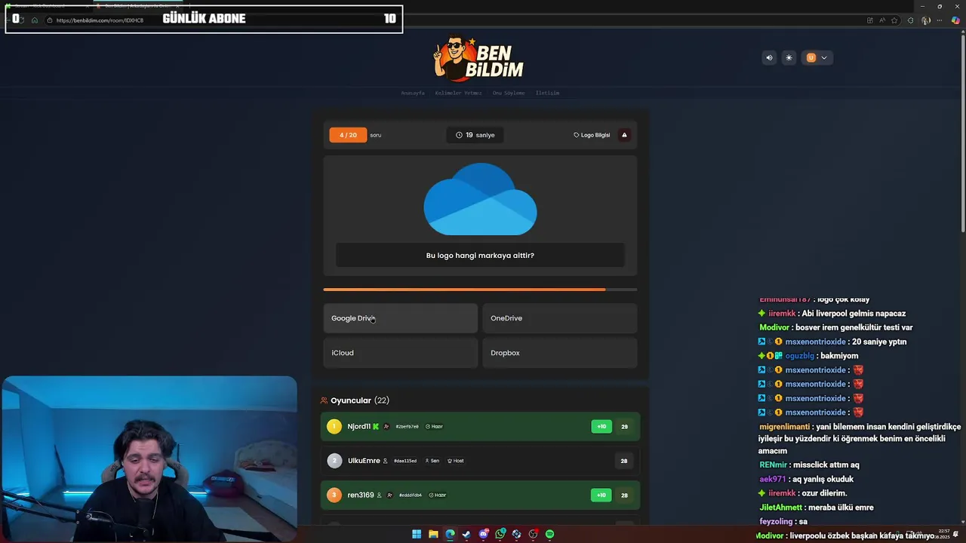The image size is (966, 543).
Task: Select the Dropbox answer
Action: coord(560,353)
